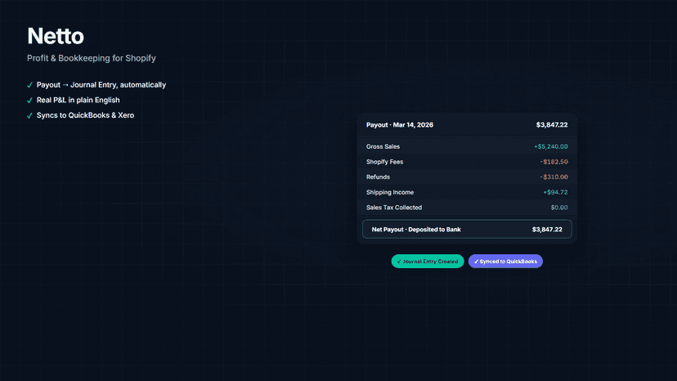677x381 pixels.
Task: Click the 'Payout · Mar 14, 2026' header
Action: pos(400,125)
